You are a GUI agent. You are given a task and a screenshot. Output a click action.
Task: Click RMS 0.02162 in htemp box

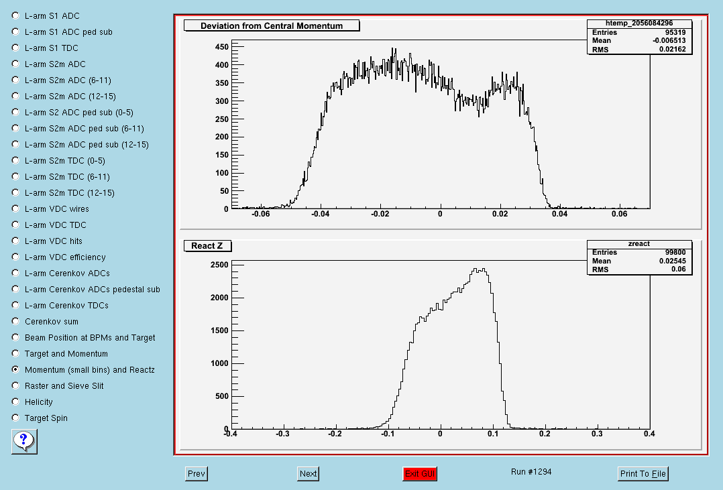click(x=639, y=50)
